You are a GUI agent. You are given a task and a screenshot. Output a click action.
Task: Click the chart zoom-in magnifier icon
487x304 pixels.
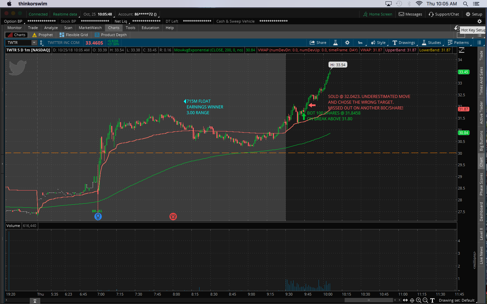419,300
